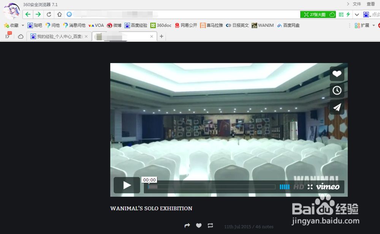Add video to Watch Later clock
This screenshot has width=380, height=234.
[x=337, y=90]
